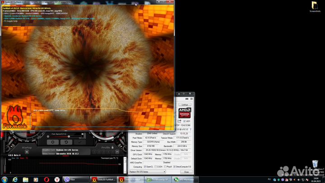Viewport: 325px width, 183px height.
Task: Switch to MSI Afterburner taskbar button
Action: click(185, 179)
